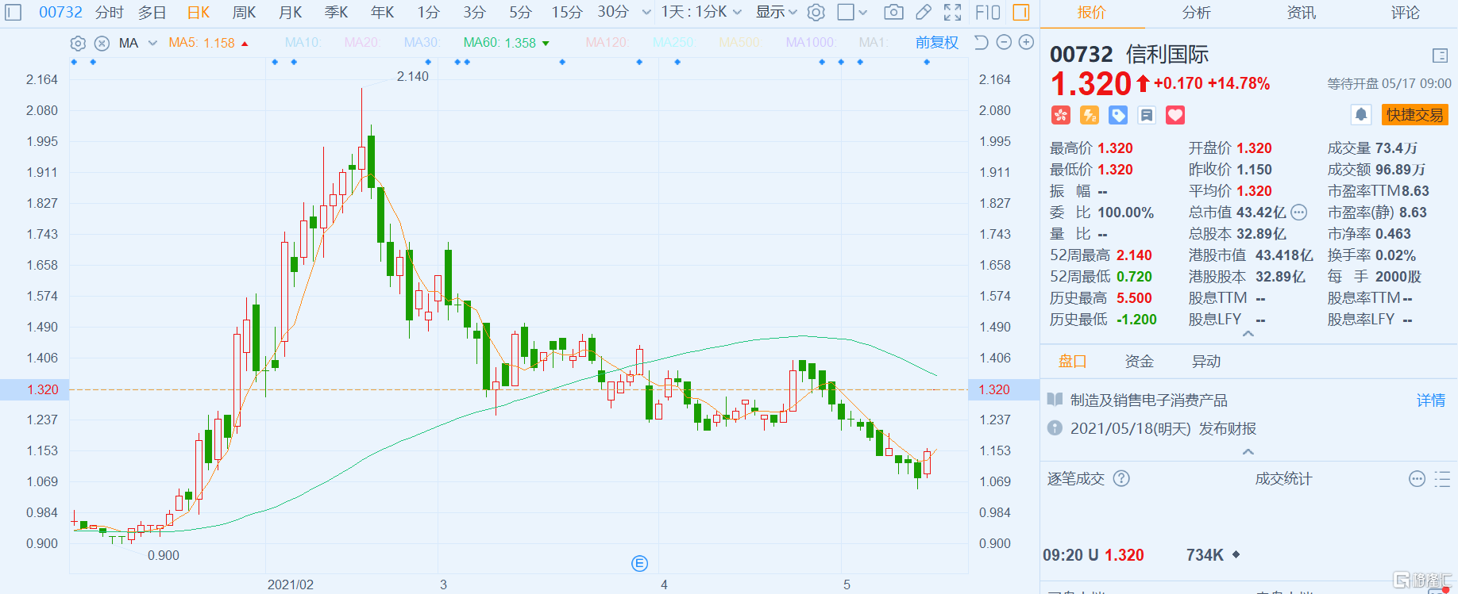Open F10 company info
This screenshot has width=1458, height=594.
(x=987, y=12)
